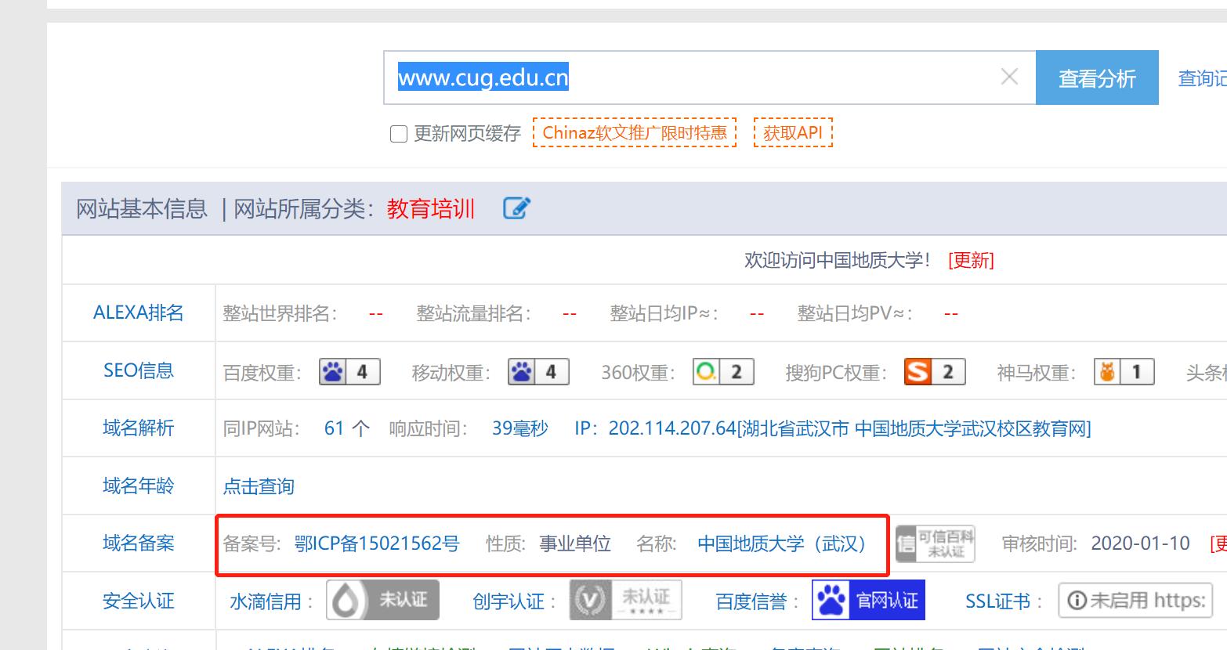Open the 中国地质大学（武汉） name link
This screenshot has height=650, width=1227.
point(781,543)
